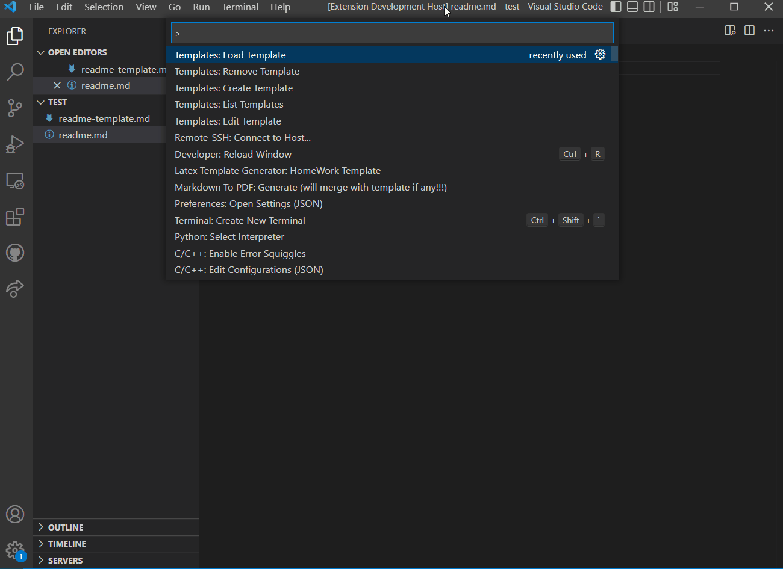Select readme.md in the TEST folder
The image size is (783, 569).
[99, 135]
